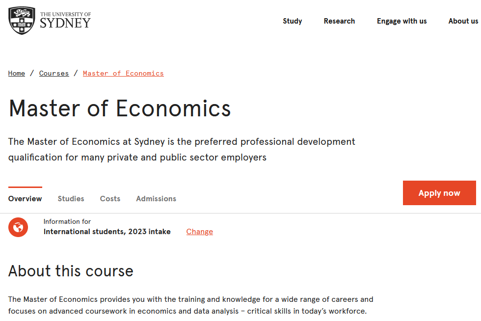Click Change to switch student type
The width and height of the screenshot is (481, 321).
pos(200,232)
